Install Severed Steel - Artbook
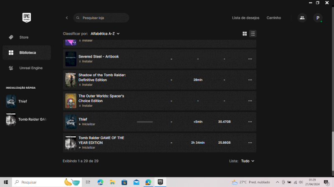This screenshot has height=187, width=334. coord(86,61)
